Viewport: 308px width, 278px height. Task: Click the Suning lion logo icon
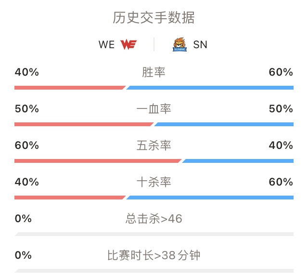(180, 44)
